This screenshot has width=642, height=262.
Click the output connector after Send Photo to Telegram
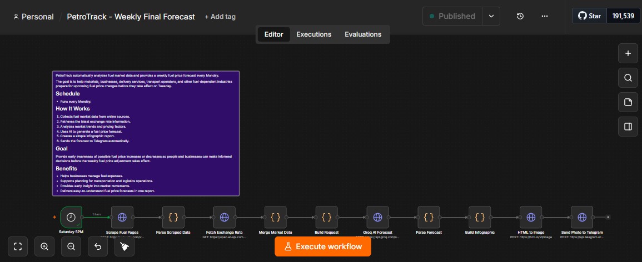click(x=608, y=217)
